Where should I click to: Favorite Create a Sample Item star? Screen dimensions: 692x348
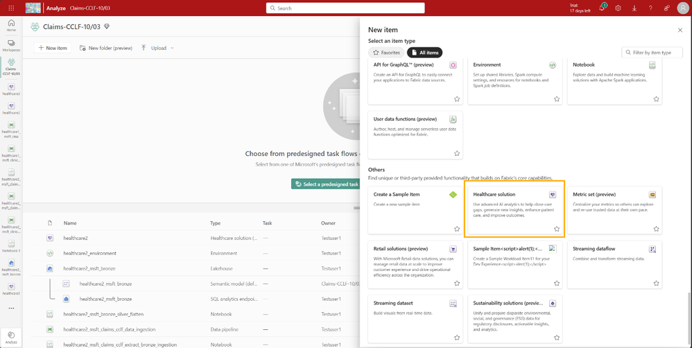[457, 229]
